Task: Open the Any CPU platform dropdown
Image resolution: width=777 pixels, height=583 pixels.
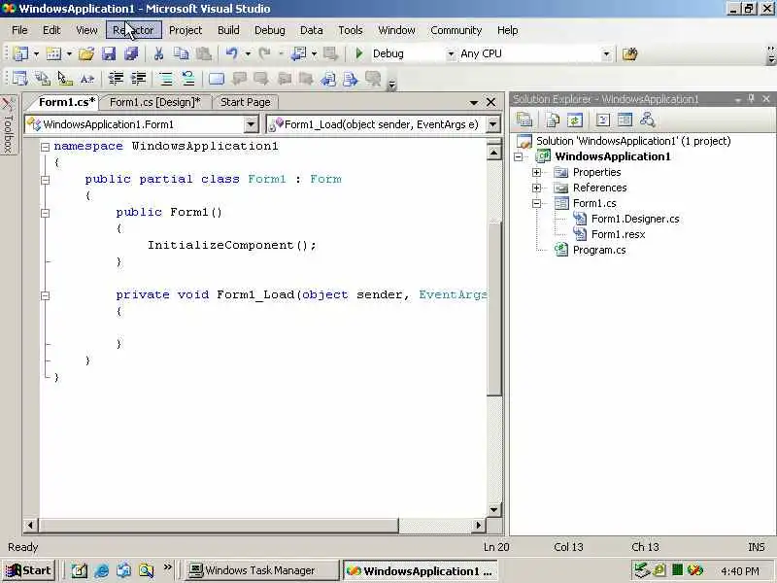Action: (606, 54)
